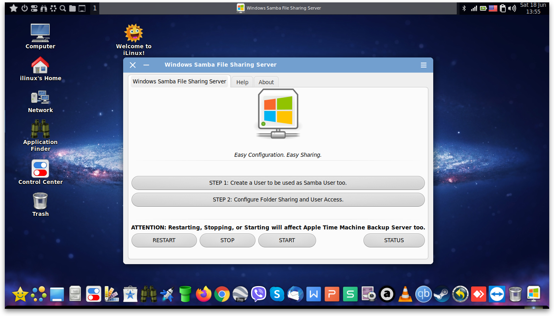The image size is (554, 316).
Task: Switch to the About tab
Action: click(x=266, y=82)
